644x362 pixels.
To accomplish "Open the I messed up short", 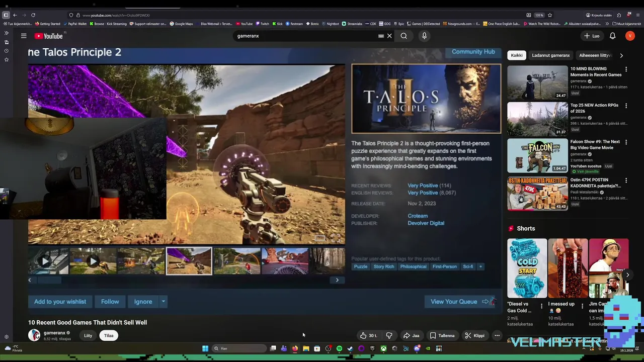I will pos(568,268).
